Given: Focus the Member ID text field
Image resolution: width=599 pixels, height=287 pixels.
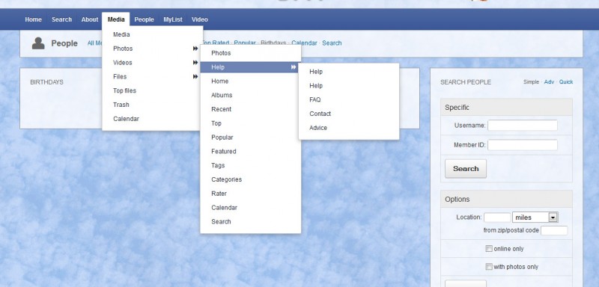Looking at the screenshot, I should click(x=522, y=145).
